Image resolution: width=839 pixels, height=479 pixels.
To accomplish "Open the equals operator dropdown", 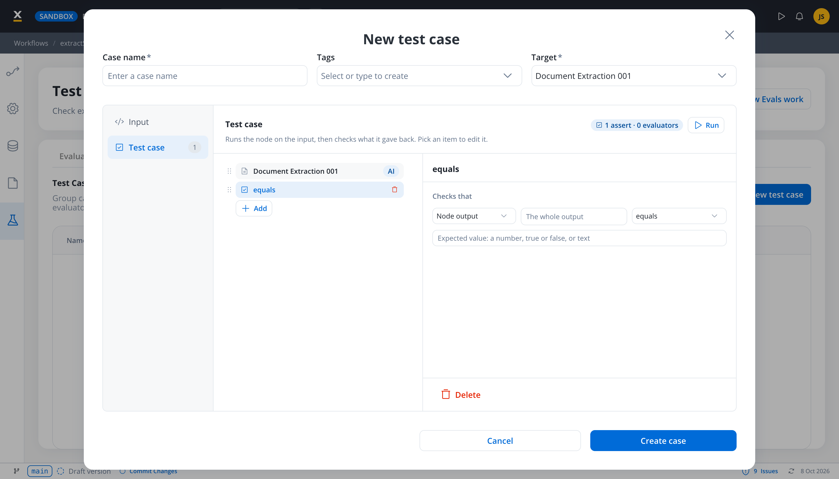I will [x=679, y=216].
